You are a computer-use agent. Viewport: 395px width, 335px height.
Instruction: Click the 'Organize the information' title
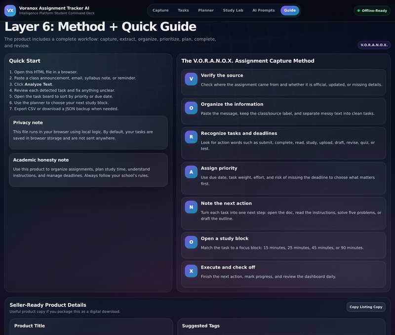[x=232, y=104]
